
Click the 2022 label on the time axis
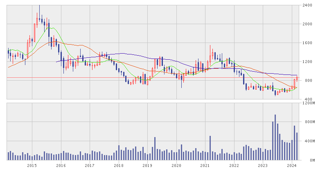point(234,166)
